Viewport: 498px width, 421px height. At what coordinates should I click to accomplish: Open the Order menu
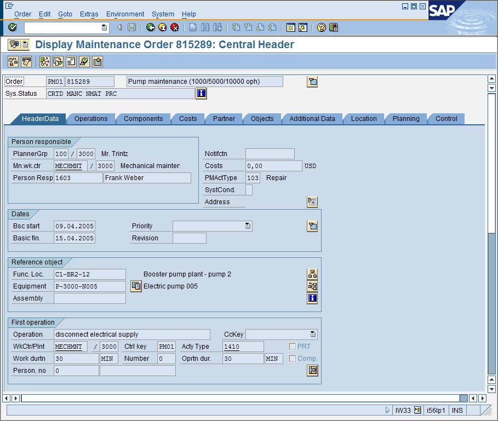pyautogui.click(x=22, y=14)
